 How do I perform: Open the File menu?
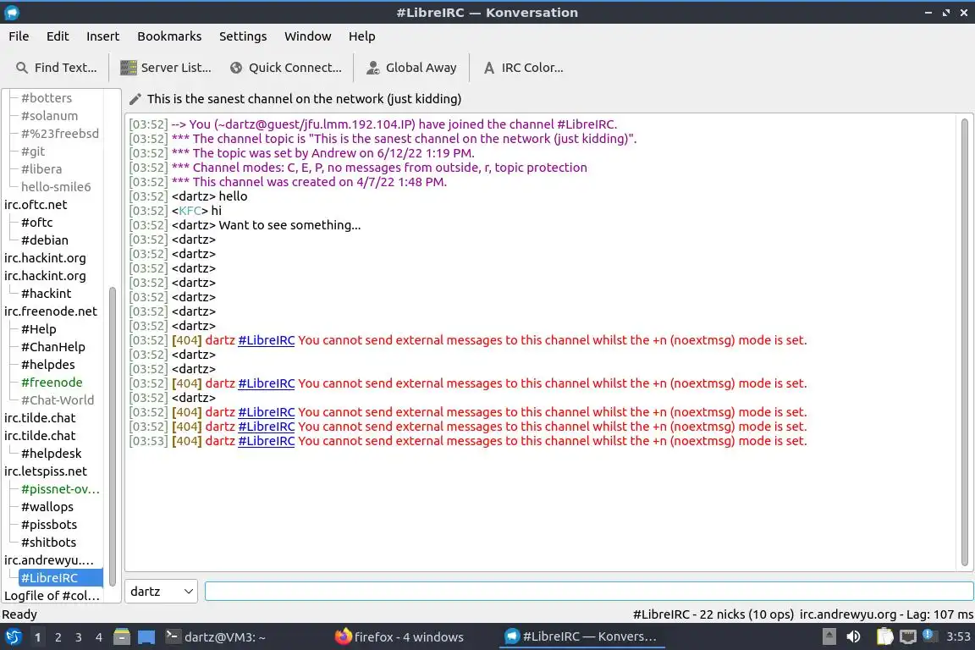19,36
